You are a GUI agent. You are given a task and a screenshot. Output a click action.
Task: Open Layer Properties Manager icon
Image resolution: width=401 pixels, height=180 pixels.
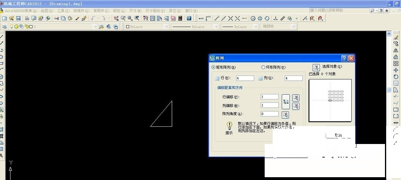click(x=4, y=26)
